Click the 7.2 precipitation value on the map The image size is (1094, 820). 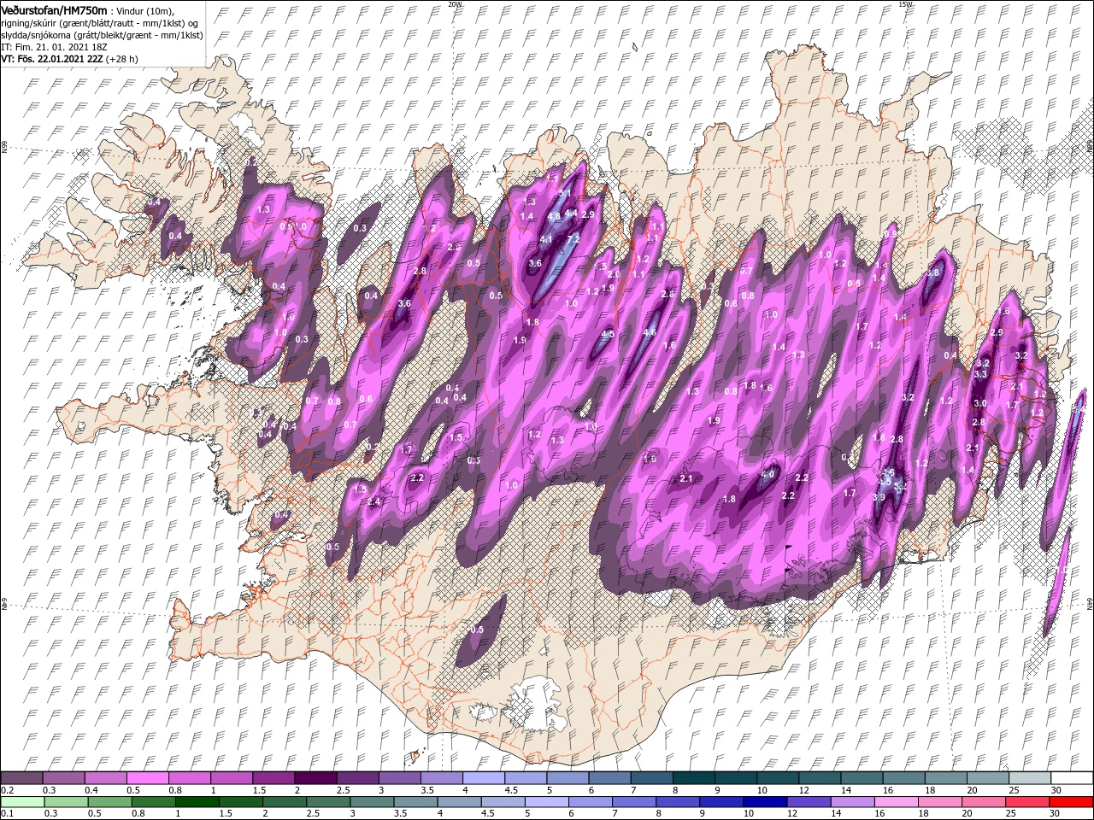(573, 239)
